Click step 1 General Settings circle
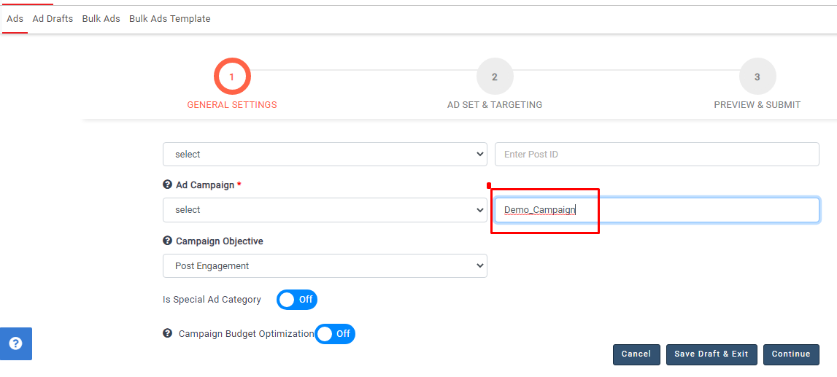 (232, 77)
